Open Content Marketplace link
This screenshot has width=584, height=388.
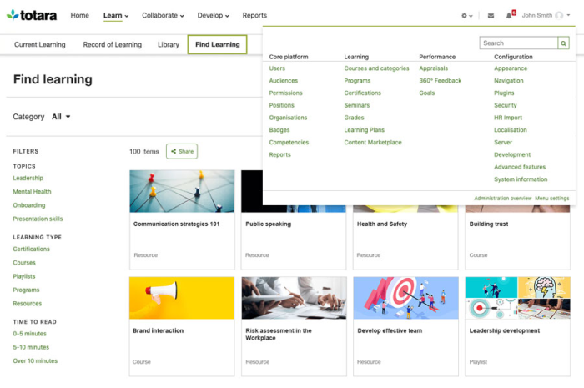(373, 142)
